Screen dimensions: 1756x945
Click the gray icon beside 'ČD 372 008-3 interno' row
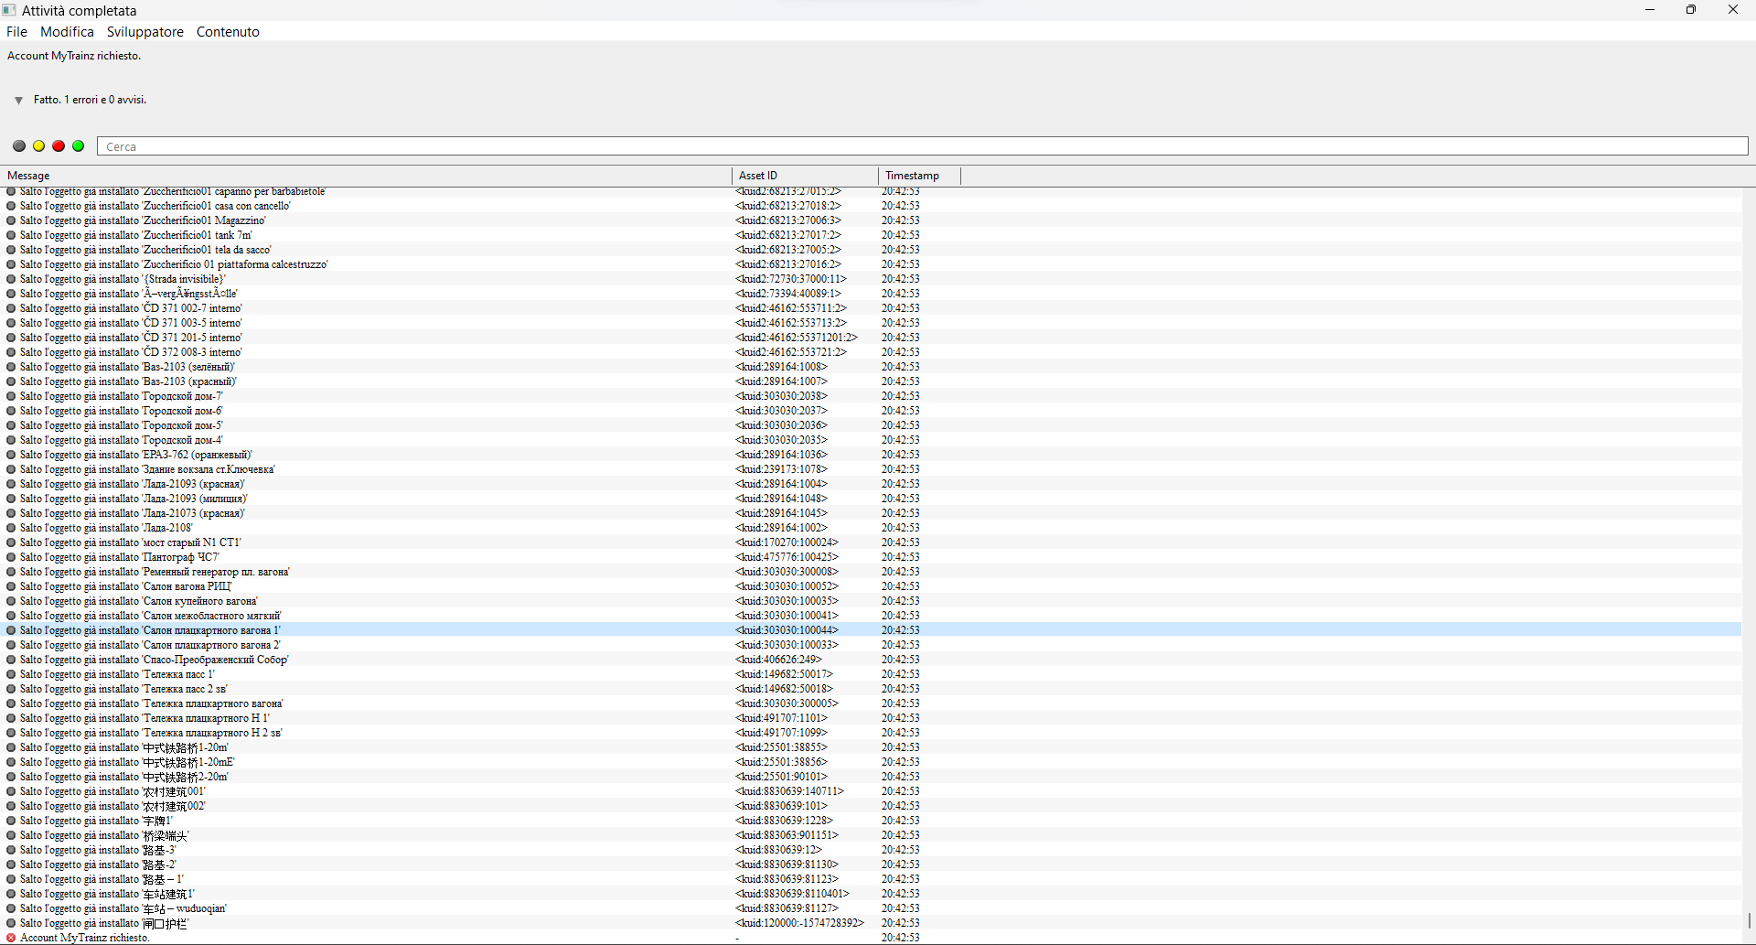point(11,352)
